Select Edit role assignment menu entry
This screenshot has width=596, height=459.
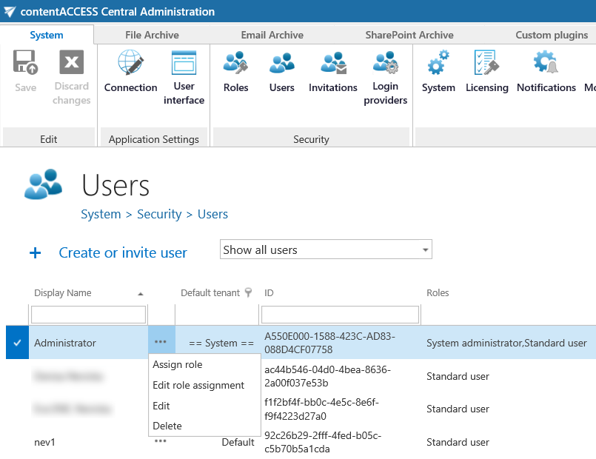tap(198, 385)
